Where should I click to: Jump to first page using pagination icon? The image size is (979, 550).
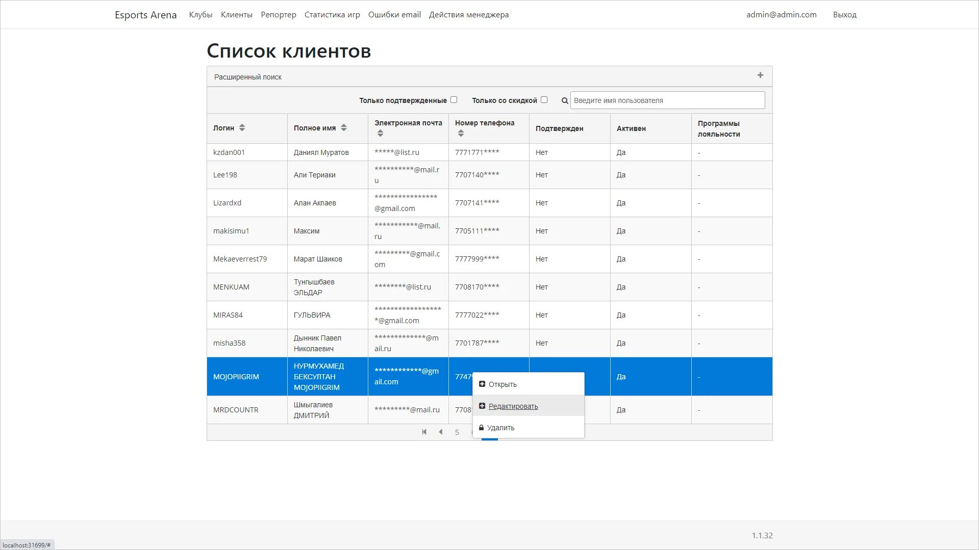click(x=424, y=432)
